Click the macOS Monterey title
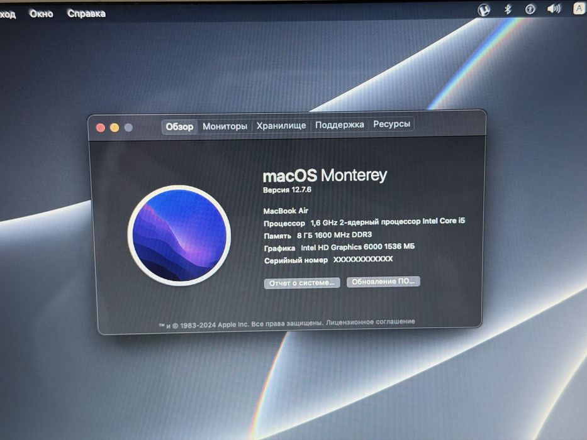587x440 pixels. 325,175
